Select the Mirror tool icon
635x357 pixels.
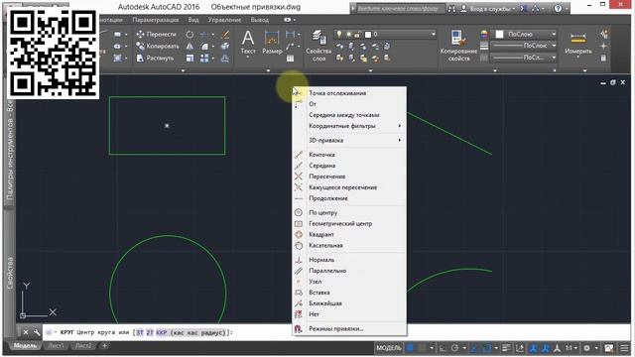pyautogui.click(x=190, y=47)
